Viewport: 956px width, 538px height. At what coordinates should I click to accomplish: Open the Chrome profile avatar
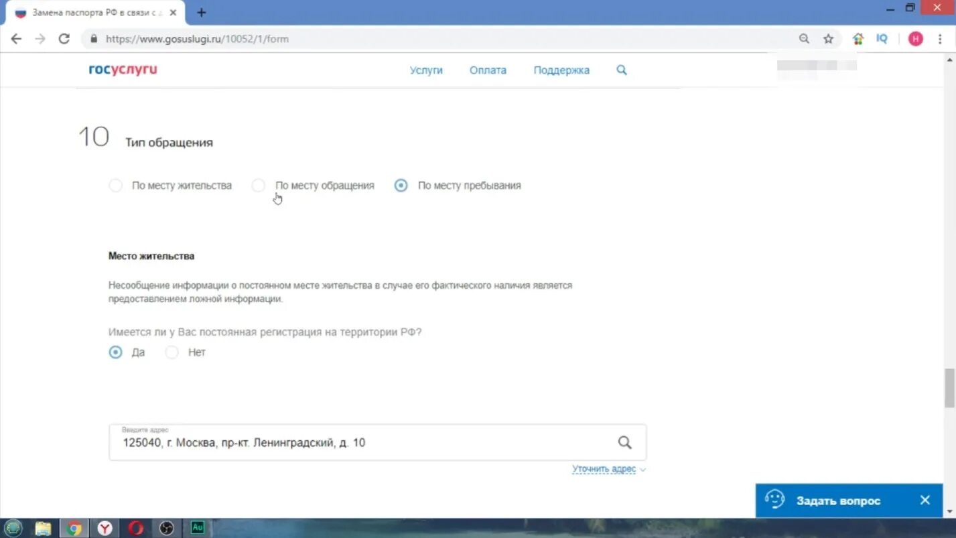tap(915, 39)
